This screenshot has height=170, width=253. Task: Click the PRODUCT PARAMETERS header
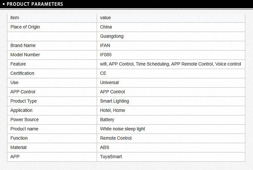pyautogui.click(x=35, y=4)
